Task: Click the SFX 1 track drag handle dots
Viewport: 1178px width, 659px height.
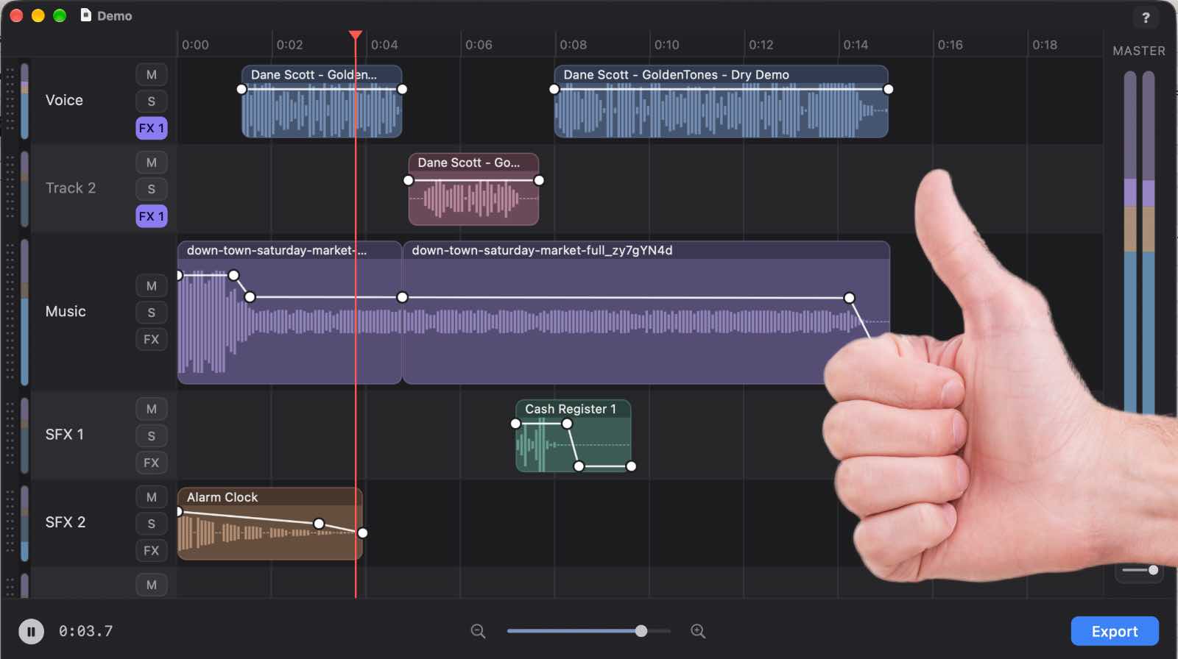Action: click(10, 434)
